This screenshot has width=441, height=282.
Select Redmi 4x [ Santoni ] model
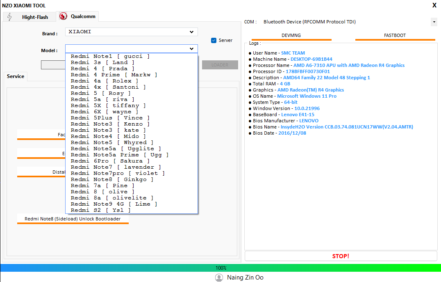pyautogui.click(x=131, y=87)
